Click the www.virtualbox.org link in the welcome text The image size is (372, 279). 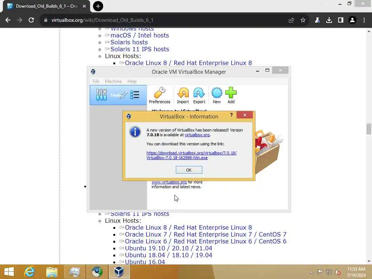(x=169, y=182)
